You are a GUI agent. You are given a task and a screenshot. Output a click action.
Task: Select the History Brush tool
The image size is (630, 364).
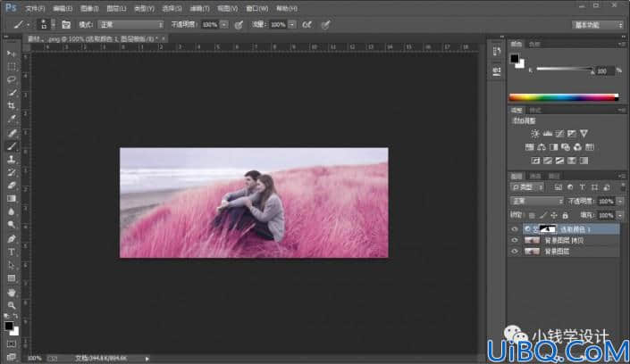point(12,172)
